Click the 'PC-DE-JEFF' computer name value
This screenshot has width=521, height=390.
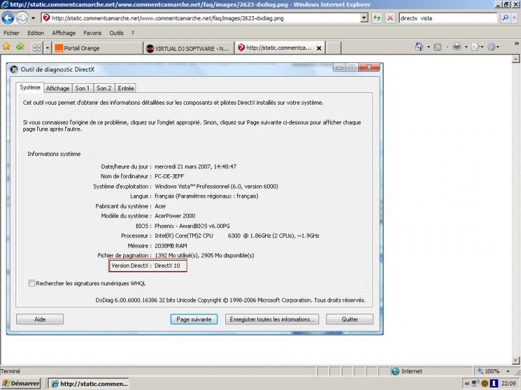click(169, 176)
